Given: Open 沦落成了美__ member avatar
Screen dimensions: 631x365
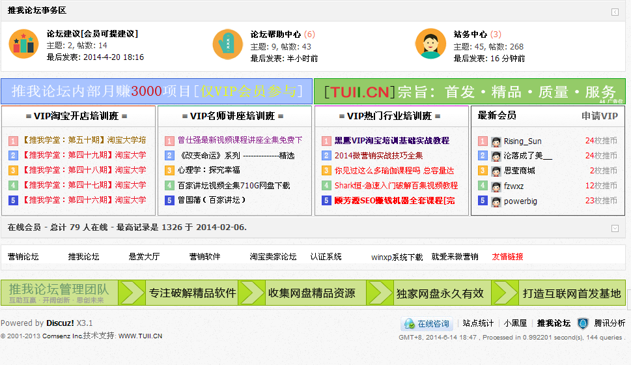Looking at the screenshot, I should [496, 156].
